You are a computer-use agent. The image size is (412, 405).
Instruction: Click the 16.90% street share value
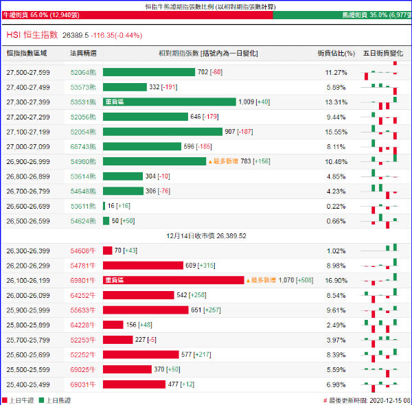tap(336, 281)
